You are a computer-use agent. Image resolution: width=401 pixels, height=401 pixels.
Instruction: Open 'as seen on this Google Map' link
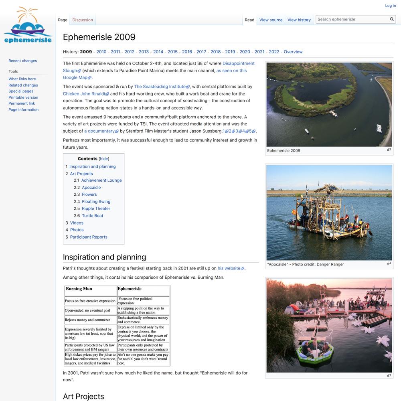pos(231,71)
